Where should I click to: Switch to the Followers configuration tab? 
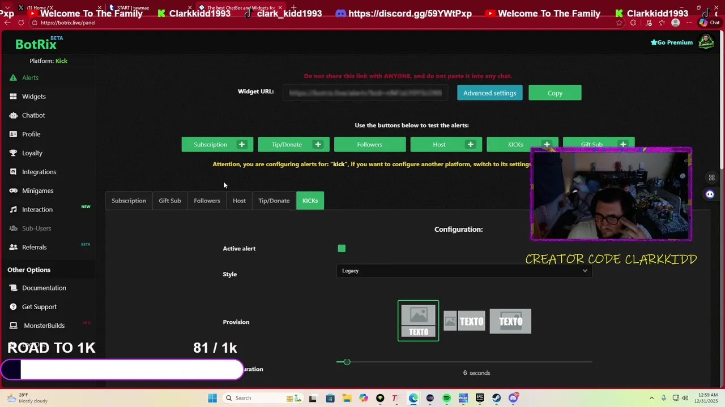pyautogui.click(x=207, y=201)
